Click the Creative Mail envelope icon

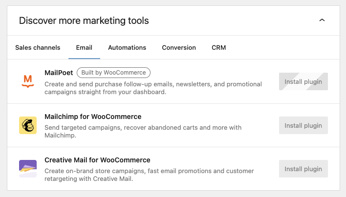coord(28,169)
